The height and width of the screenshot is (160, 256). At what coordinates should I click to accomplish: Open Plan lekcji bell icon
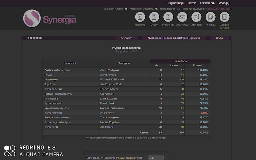[140, 17]
